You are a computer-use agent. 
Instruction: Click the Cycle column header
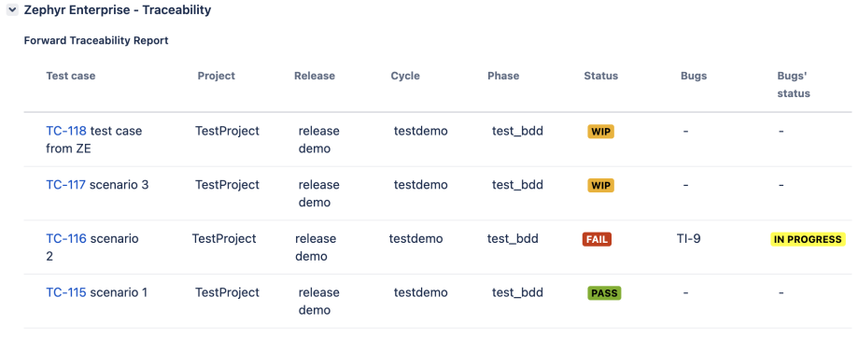tap(405, 77)
